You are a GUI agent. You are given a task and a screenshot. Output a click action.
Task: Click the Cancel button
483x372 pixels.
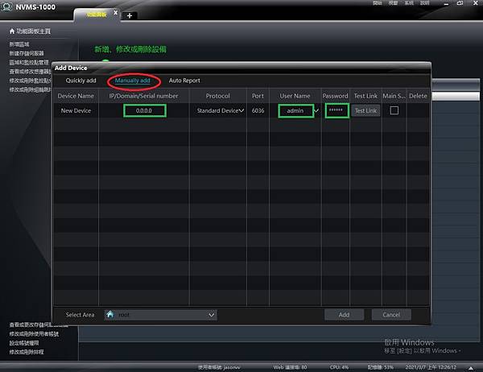(391, 315)
